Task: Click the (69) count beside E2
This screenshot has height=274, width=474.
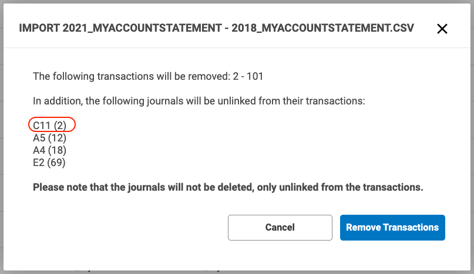Action: point(58,163)
